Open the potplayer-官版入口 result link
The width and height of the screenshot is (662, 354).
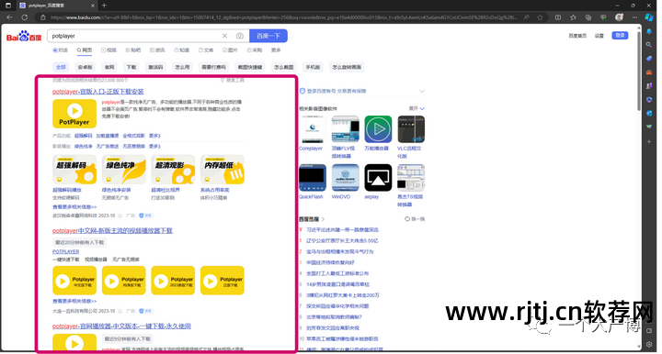98,92
